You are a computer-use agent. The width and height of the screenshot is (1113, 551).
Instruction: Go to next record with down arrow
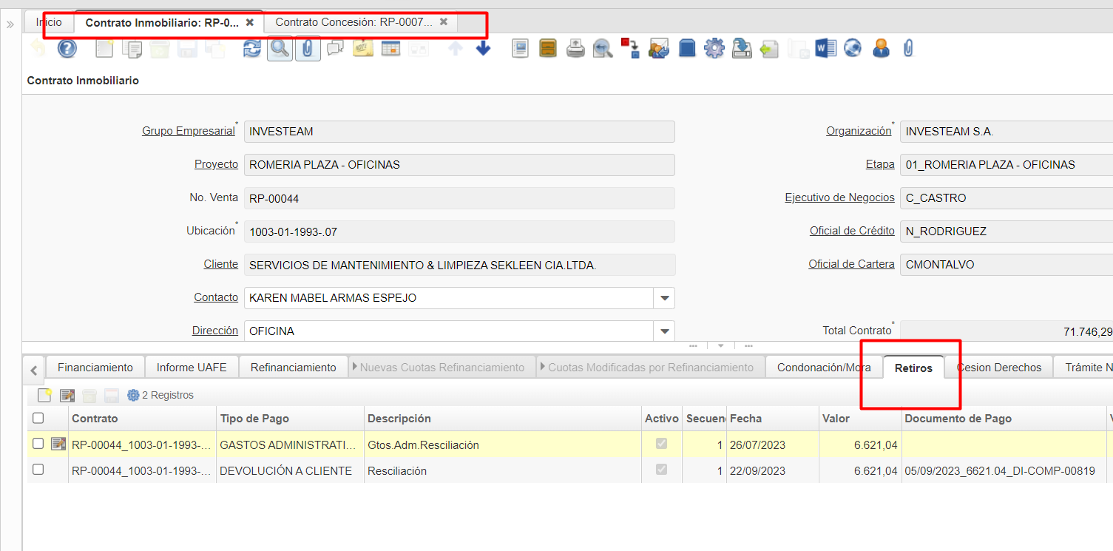[x=483, y=49]
